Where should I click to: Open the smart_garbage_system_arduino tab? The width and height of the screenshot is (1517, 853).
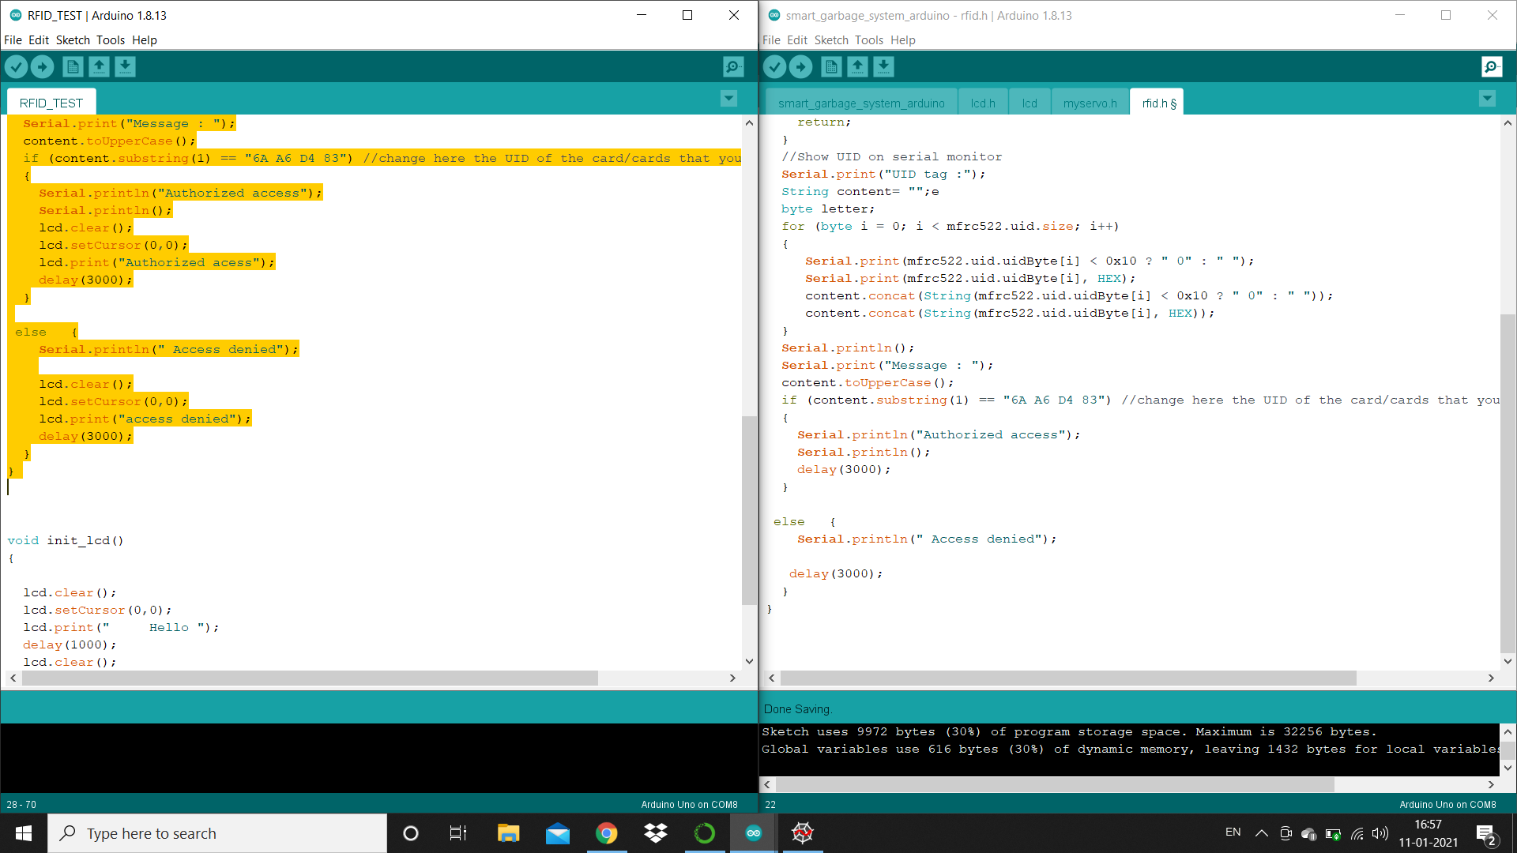coord(861,103)
